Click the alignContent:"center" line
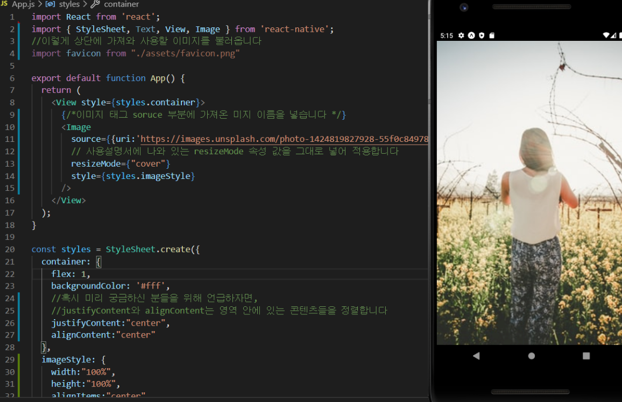The width and height of the screenshot is (622, 402). [x=103, y=335]
